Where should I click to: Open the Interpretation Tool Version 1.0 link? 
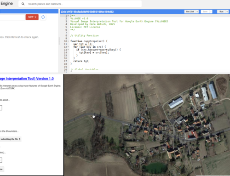tap(27, 79)
